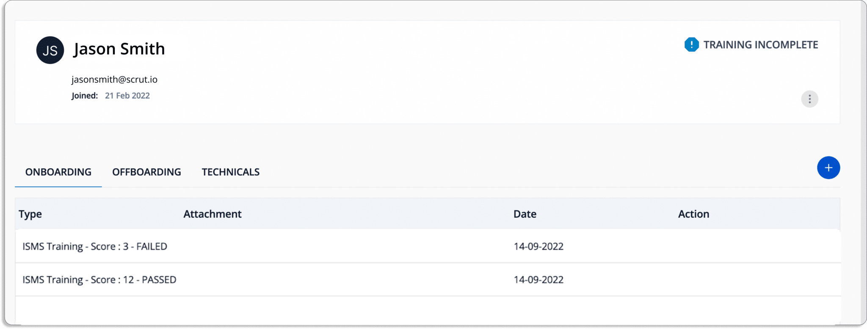Click the Joined label text
Viewport: 867px width, 329px height.
tap(85, 96)
